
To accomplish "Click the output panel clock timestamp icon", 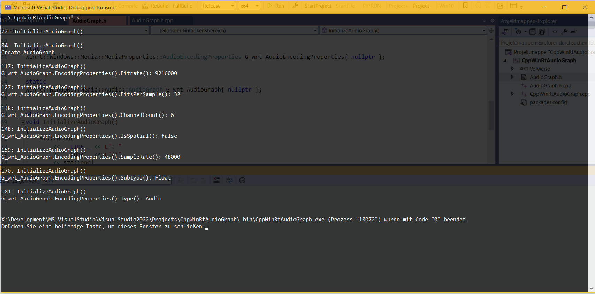I will [242, 180].
